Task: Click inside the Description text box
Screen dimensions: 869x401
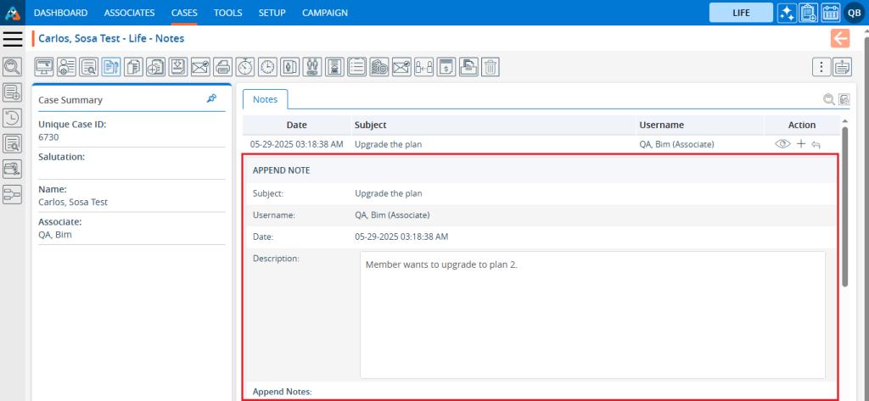Action: pyautogui.click(x=591, y=314)
